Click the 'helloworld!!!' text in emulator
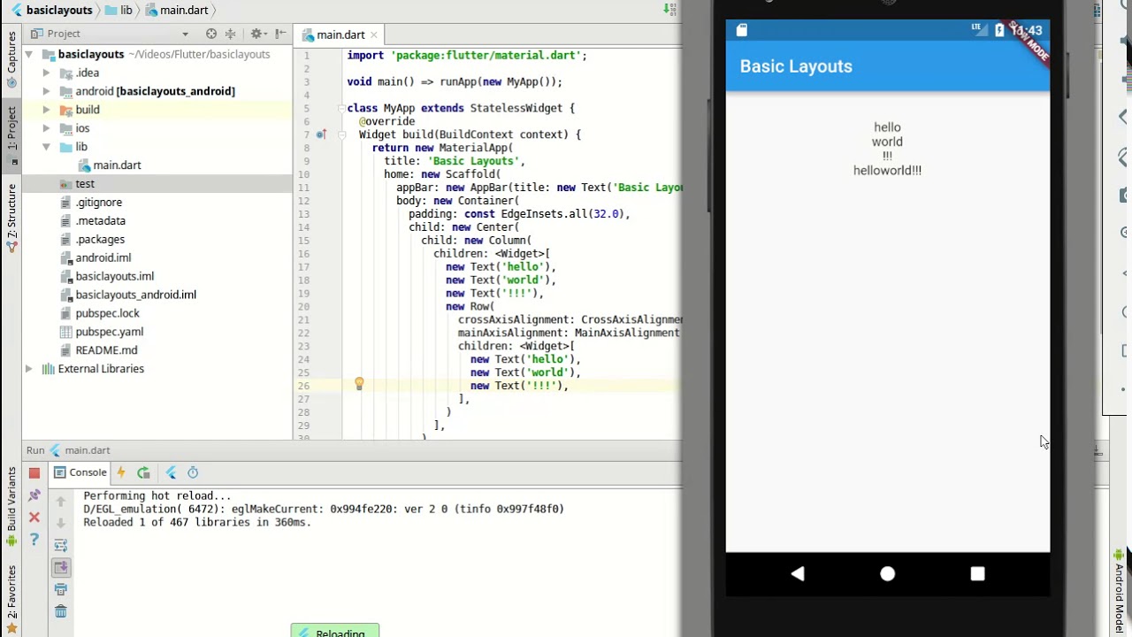Viewport: 1132px width, 637px height. [x=887, y=171]
